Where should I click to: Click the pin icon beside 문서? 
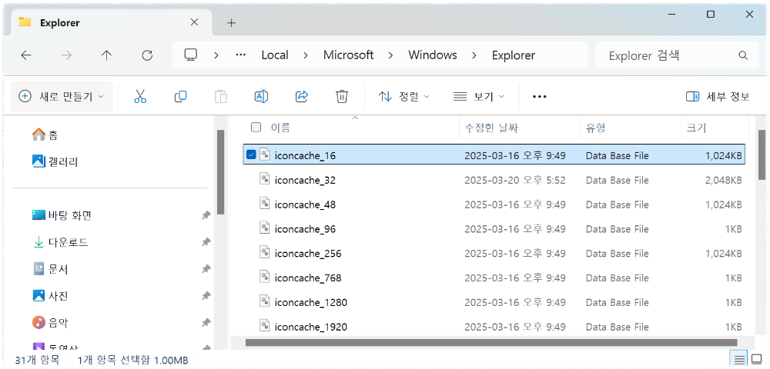point(206,270)
